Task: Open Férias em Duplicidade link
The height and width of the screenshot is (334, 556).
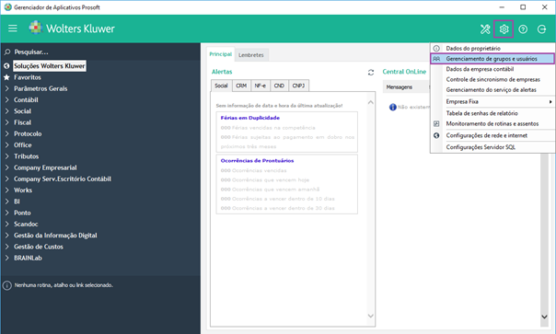Action: click(x=250, y=118)
